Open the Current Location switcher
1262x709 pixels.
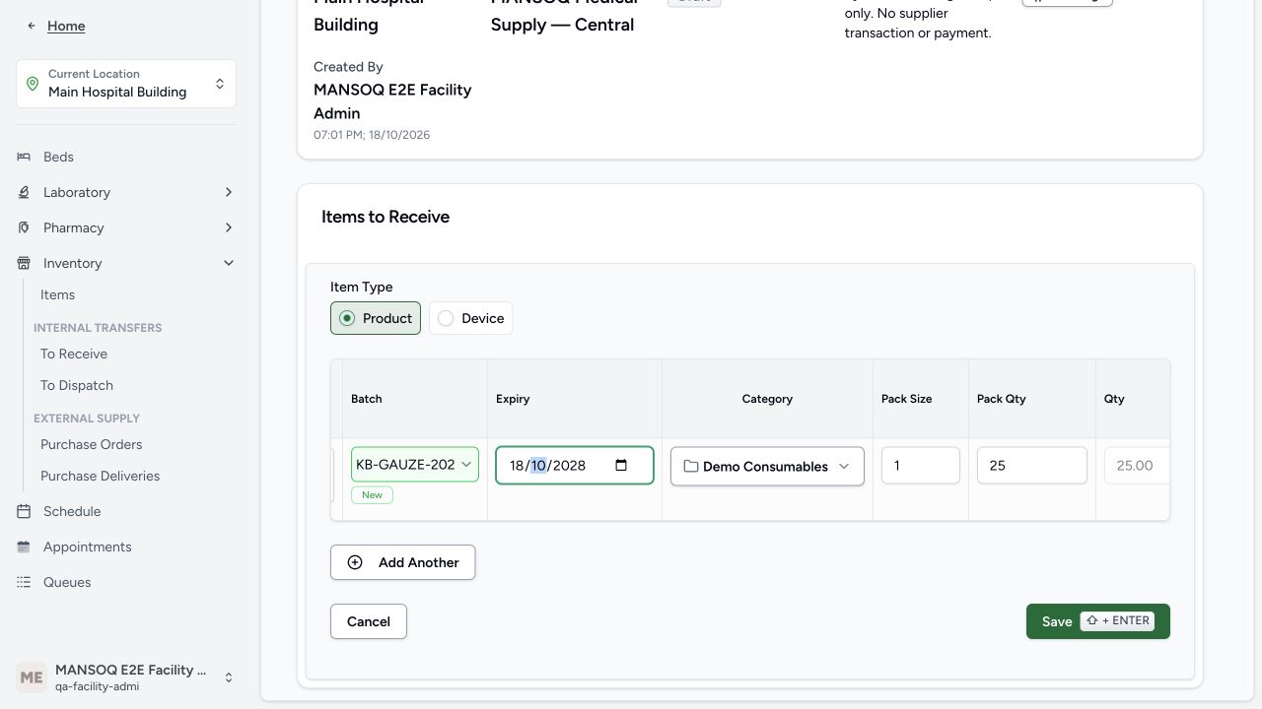[x=126, y=84]
